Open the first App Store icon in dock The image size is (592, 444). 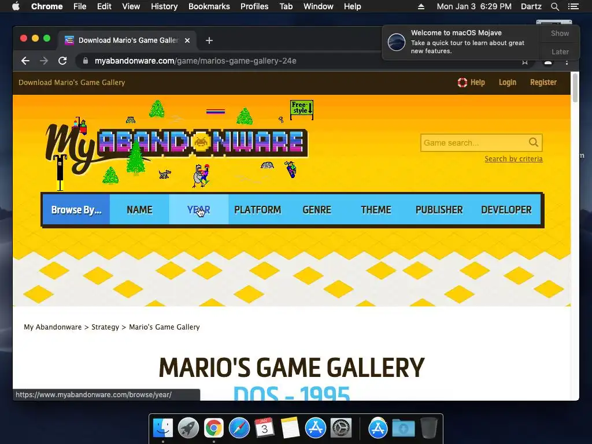[x=316, y=428]
